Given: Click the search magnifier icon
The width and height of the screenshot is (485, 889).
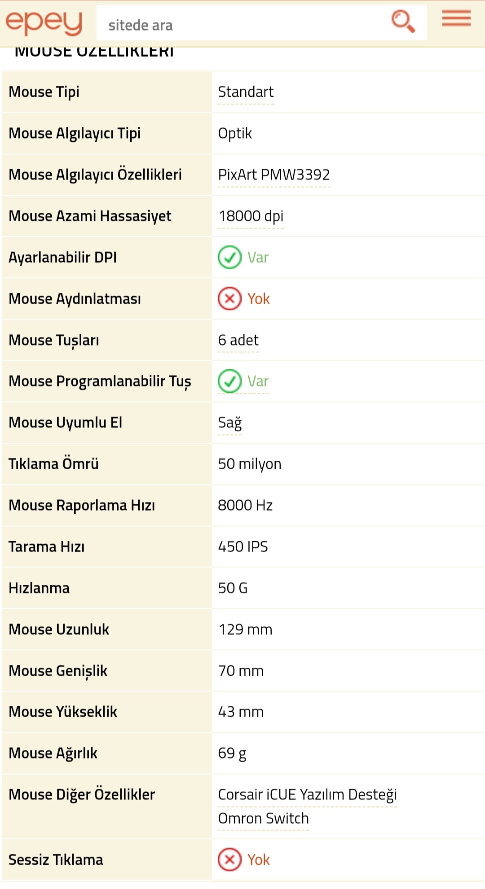Looking at the screenshot, I should (403, 22).
